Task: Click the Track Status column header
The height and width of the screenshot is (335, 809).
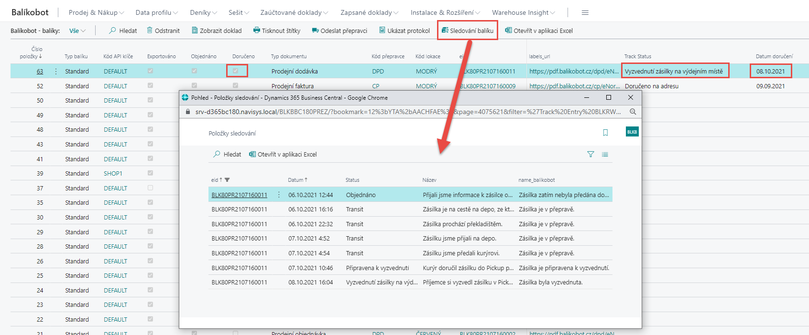Action: pos(637,56)
